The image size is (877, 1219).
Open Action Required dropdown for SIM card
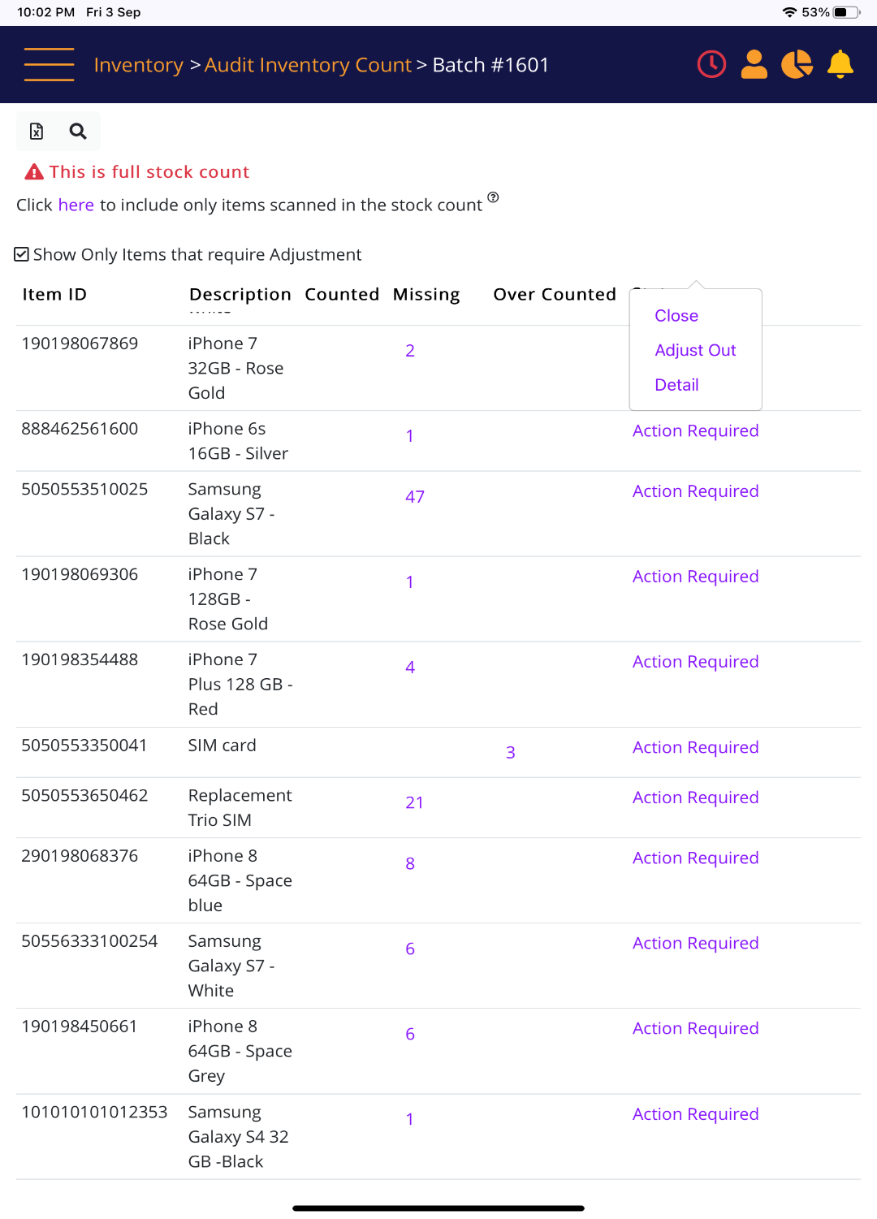695,748
